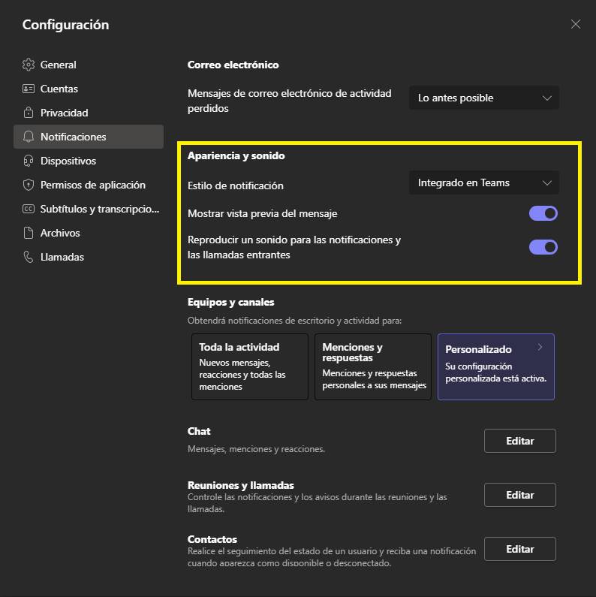This screenshot has width=596, height=597.
Task: Click the Dispositivos headset icon
Action: (29, 161)
